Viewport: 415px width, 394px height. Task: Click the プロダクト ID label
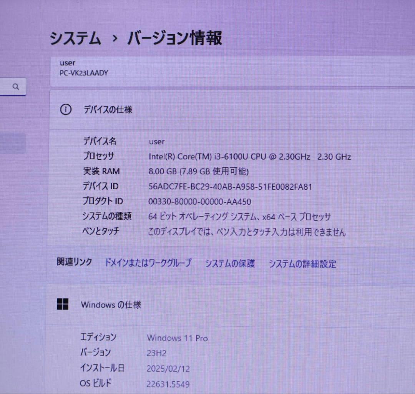click(x=103, y=201)
